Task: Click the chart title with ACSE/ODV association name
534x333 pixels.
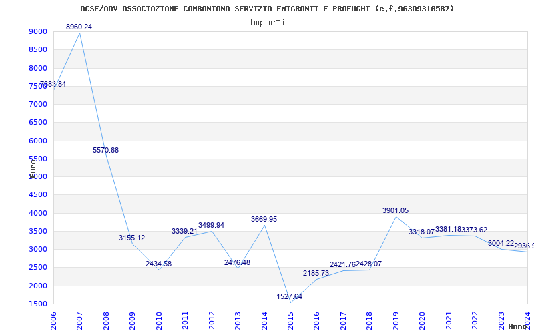Action: tap(267, 9)
